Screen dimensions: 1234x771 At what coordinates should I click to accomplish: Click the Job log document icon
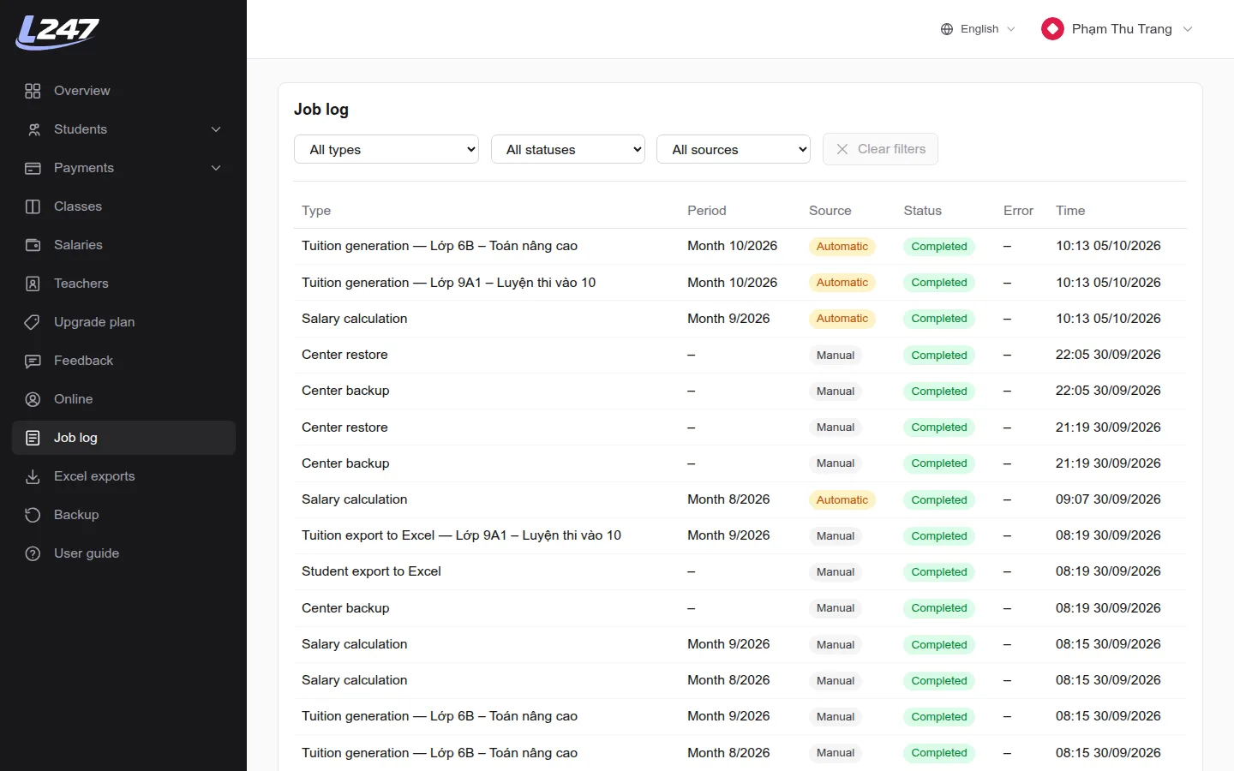coord(33,438)
